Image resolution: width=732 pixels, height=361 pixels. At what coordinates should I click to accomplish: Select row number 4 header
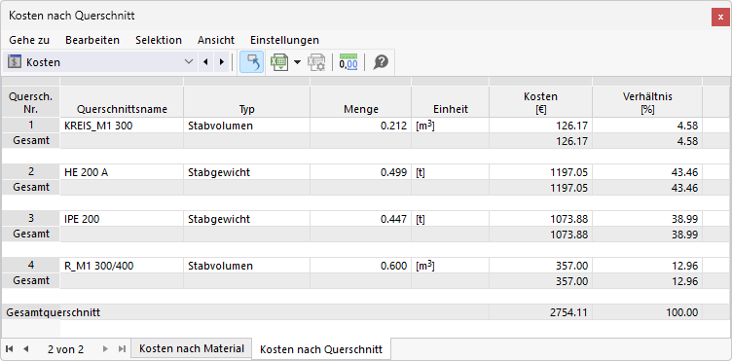click(31, 265)
